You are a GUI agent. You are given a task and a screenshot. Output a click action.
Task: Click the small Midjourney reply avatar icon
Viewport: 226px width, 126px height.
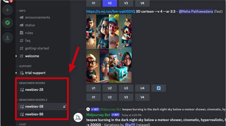click(88, 109)
